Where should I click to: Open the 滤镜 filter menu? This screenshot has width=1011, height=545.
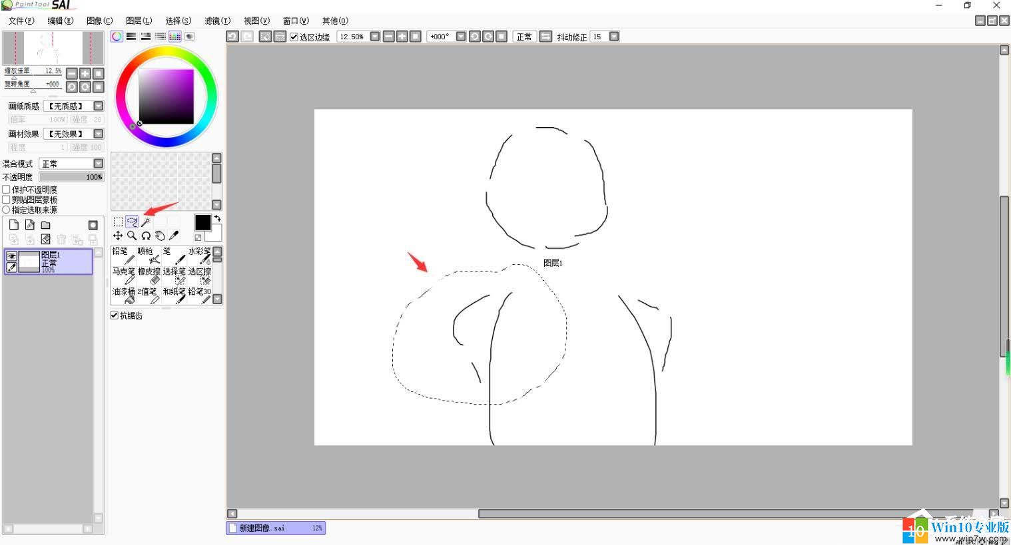[x=217, y=21]
